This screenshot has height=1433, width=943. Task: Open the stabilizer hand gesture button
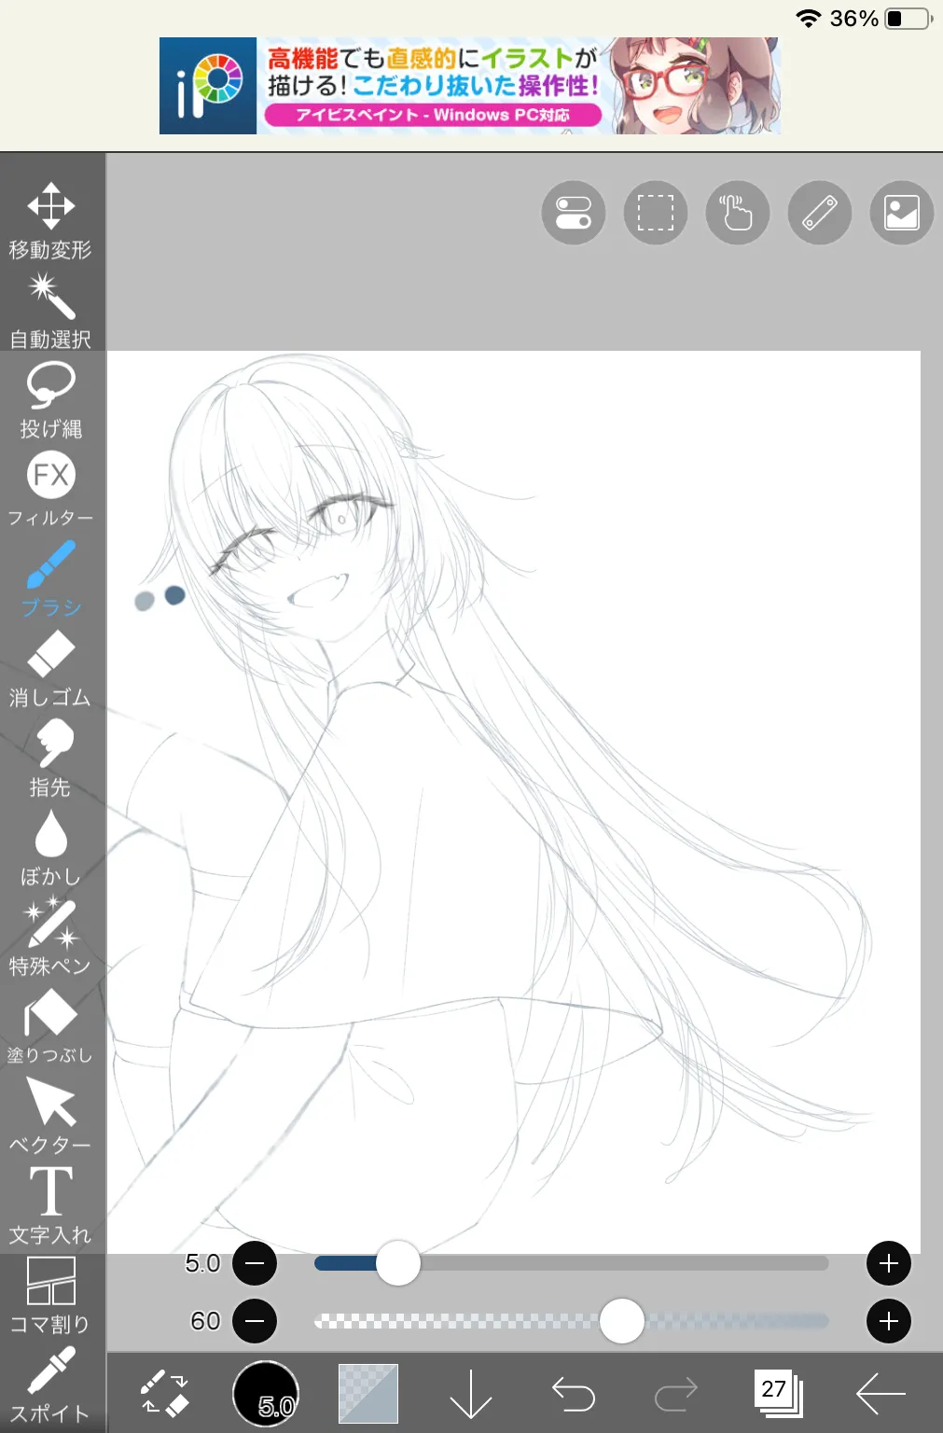click(x=738, y=213)
